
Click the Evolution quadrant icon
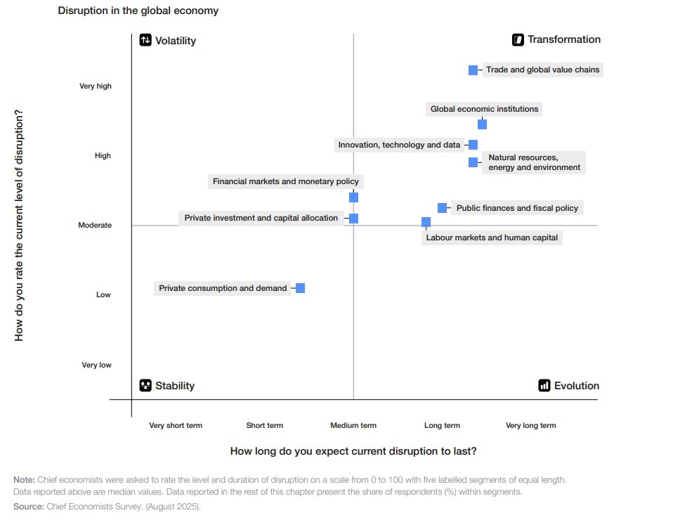pos(544,385)
